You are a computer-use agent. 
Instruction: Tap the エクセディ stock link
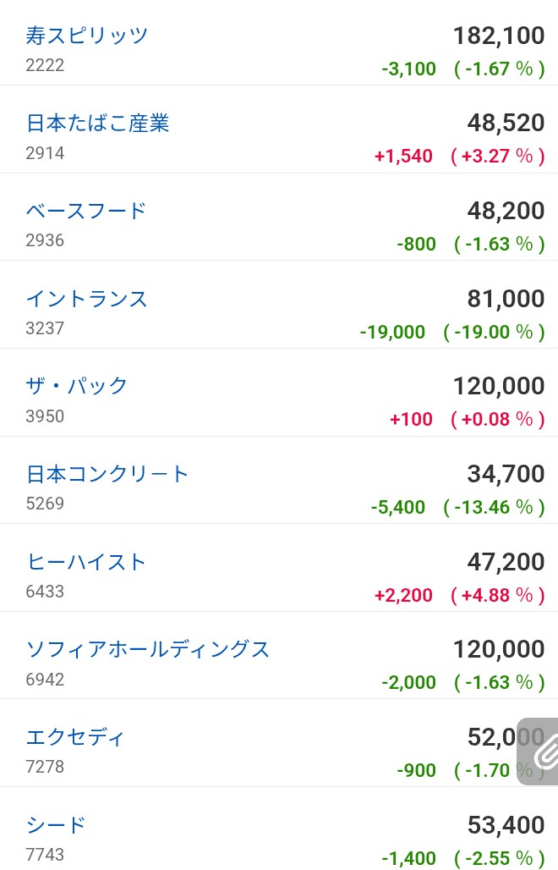point(74,737)
